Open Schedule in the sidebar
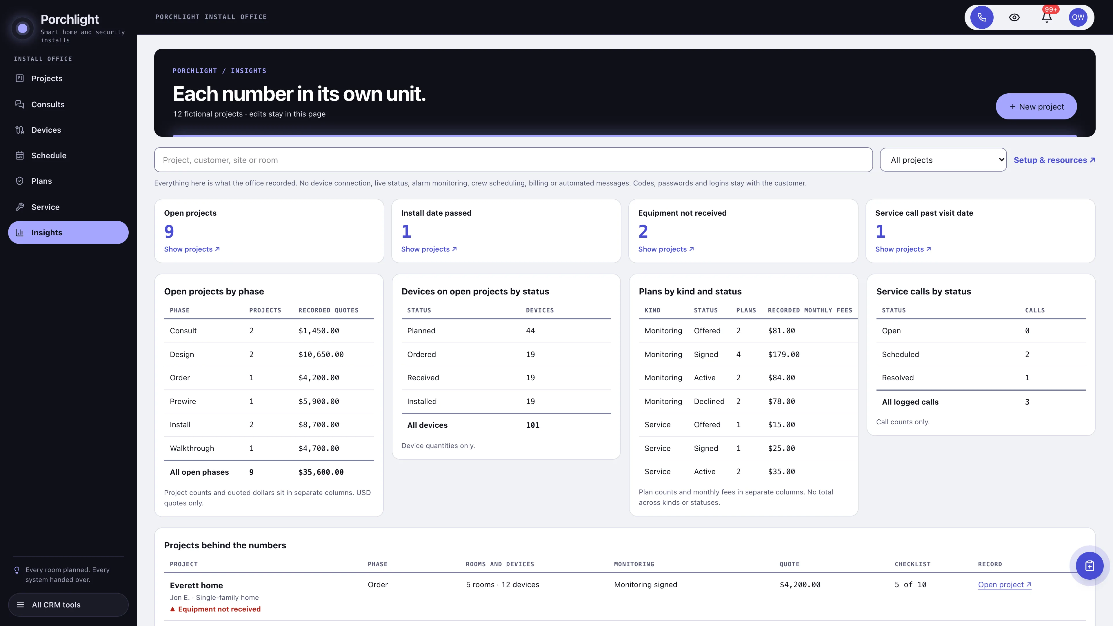The width and height of the screenshot is (1113, 626). [68, 156]
